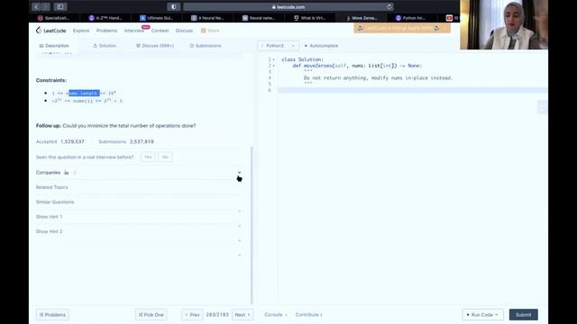Switch to the Ultimate Gui... browser tab
This screenshot has height=324, width=577.
pyautogui.click(x=156, y=18)
